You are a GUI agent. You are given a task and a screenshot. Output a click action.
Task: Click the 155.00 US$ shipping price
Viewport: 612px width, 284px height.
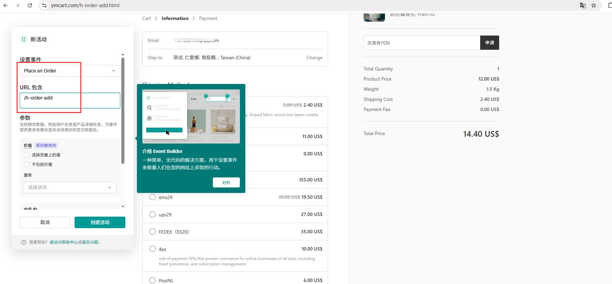click(310, 180)
